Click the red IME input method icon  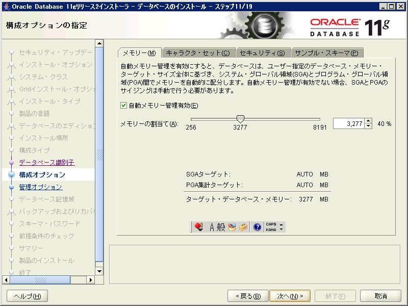coord(199,227)
